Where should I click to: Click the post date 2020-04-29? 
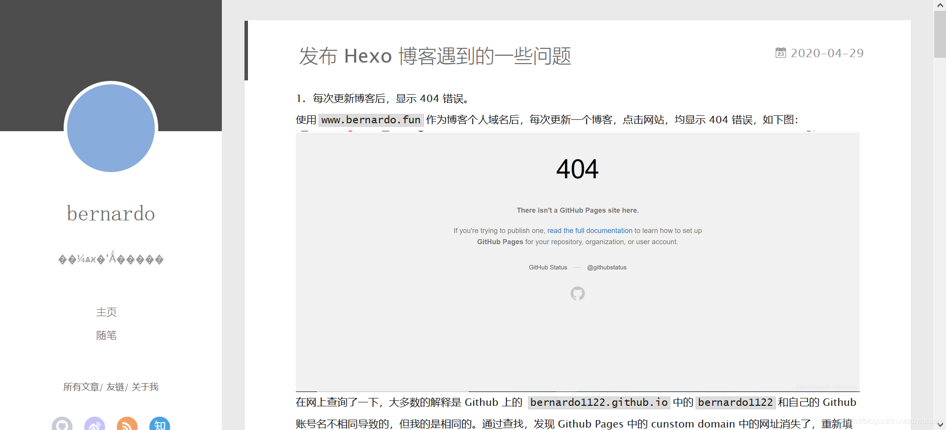[827, 53]
